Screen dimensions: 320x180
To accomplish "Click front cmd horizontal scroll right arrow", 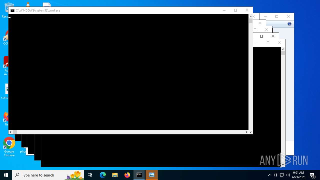I will pos(246,132).
